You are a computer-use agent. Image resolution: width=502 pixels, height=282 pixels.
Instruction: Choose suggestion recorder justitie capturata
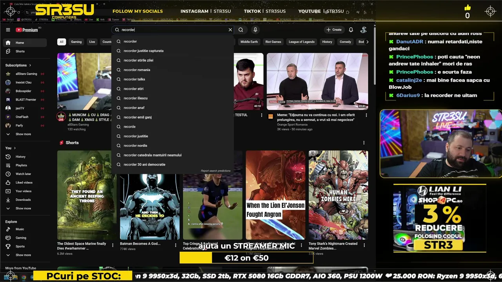[x=173, y=51]
